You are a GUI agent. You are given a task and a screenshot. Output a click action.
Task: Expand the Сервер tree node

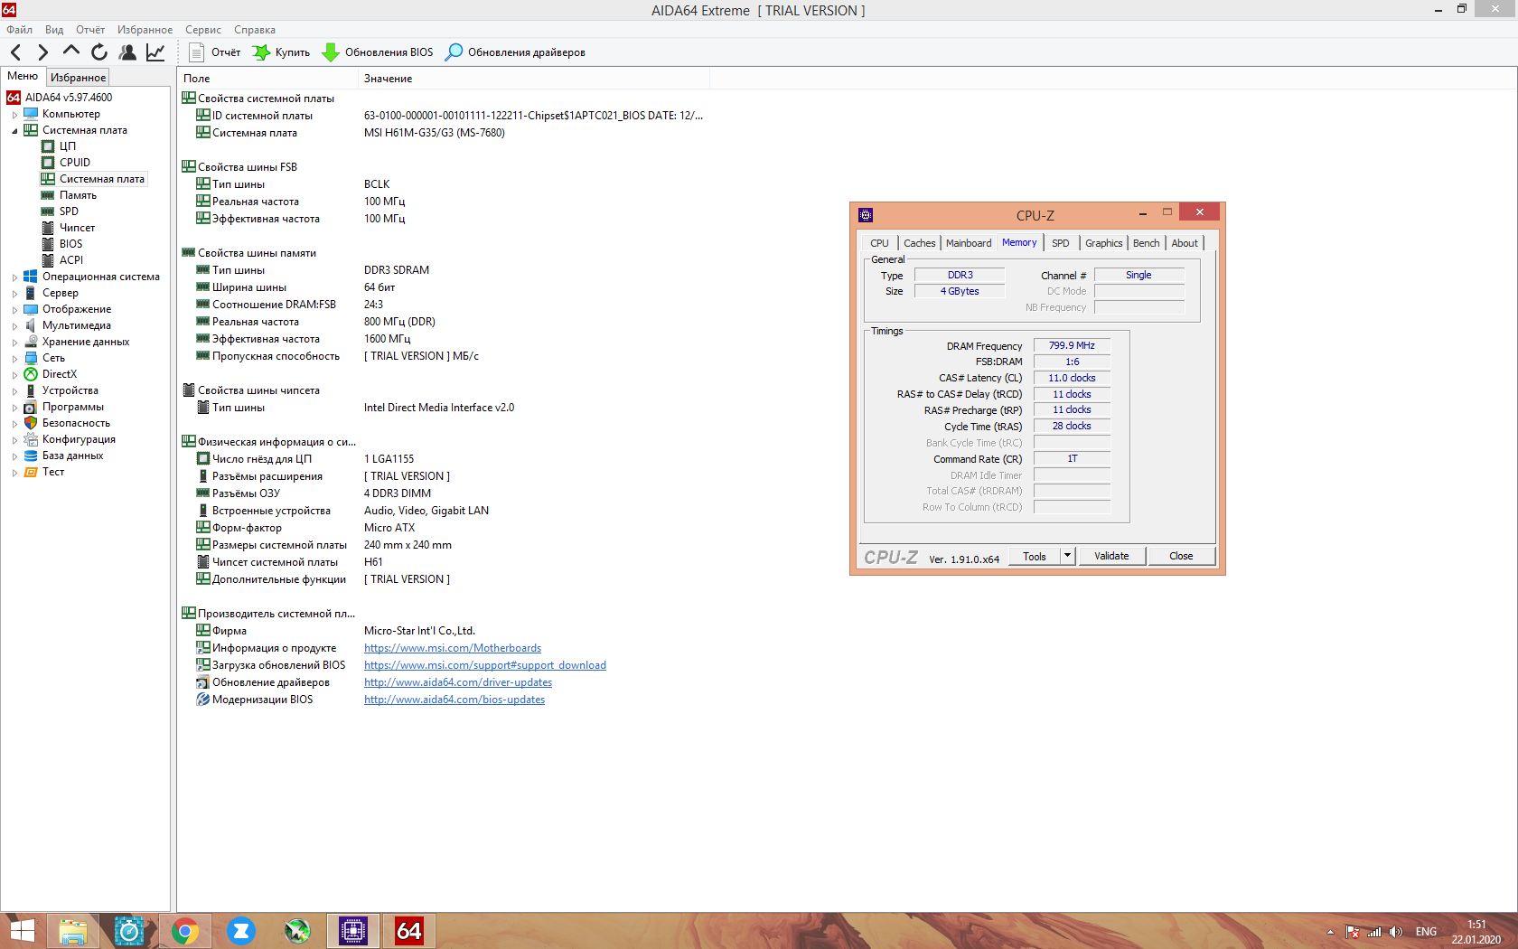point(14,294)
